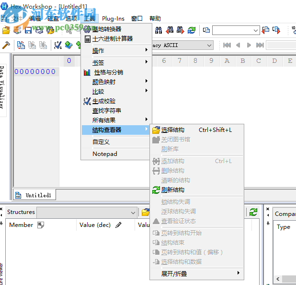Click the hammer tool icon

coord(6,45)
